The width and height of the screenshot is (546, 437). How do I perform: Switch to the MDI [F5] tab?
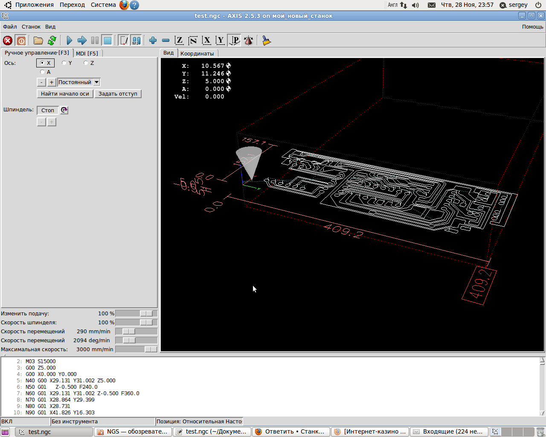click(x=87, y=53)
